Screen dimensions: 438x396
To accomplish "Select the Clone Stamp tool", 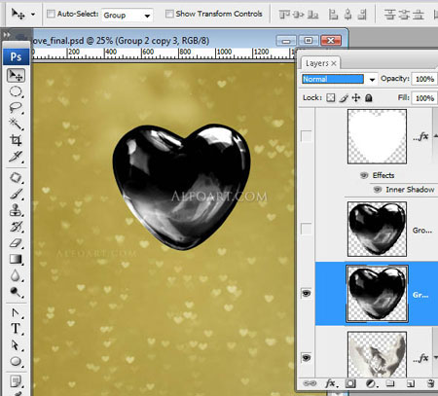I will [16, 210].
